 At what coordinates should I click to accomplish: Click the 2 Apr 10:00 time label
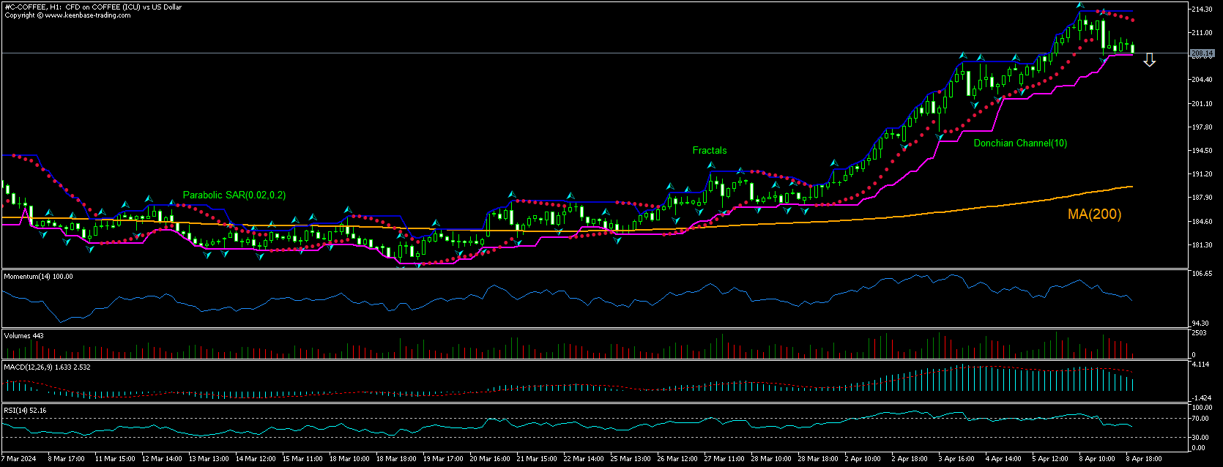pyautogui.click(x=863, y=459)
